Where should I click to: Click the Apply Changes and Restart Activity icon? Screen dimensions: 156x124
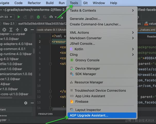point(25,17)
